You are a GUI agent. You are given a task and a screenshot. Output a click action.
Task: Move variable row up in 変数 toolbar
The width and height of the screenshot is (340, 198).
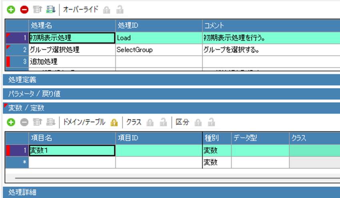(37, 122)
